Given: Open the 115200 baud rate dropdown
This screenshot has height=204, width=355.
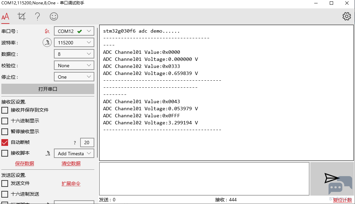Looking at the screenshot, I should [74, 42].
